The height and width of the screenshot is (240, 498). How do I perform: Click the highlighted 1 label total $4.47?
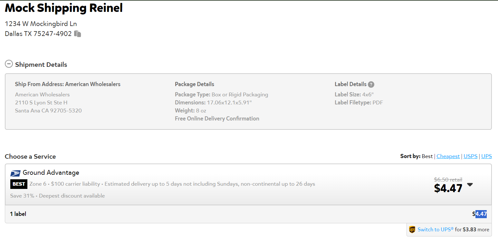tap(481, 214)
